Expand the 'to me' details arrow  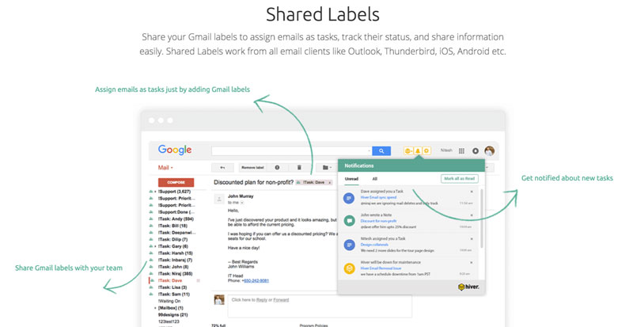pyautogui.click(x=242, y=203)
